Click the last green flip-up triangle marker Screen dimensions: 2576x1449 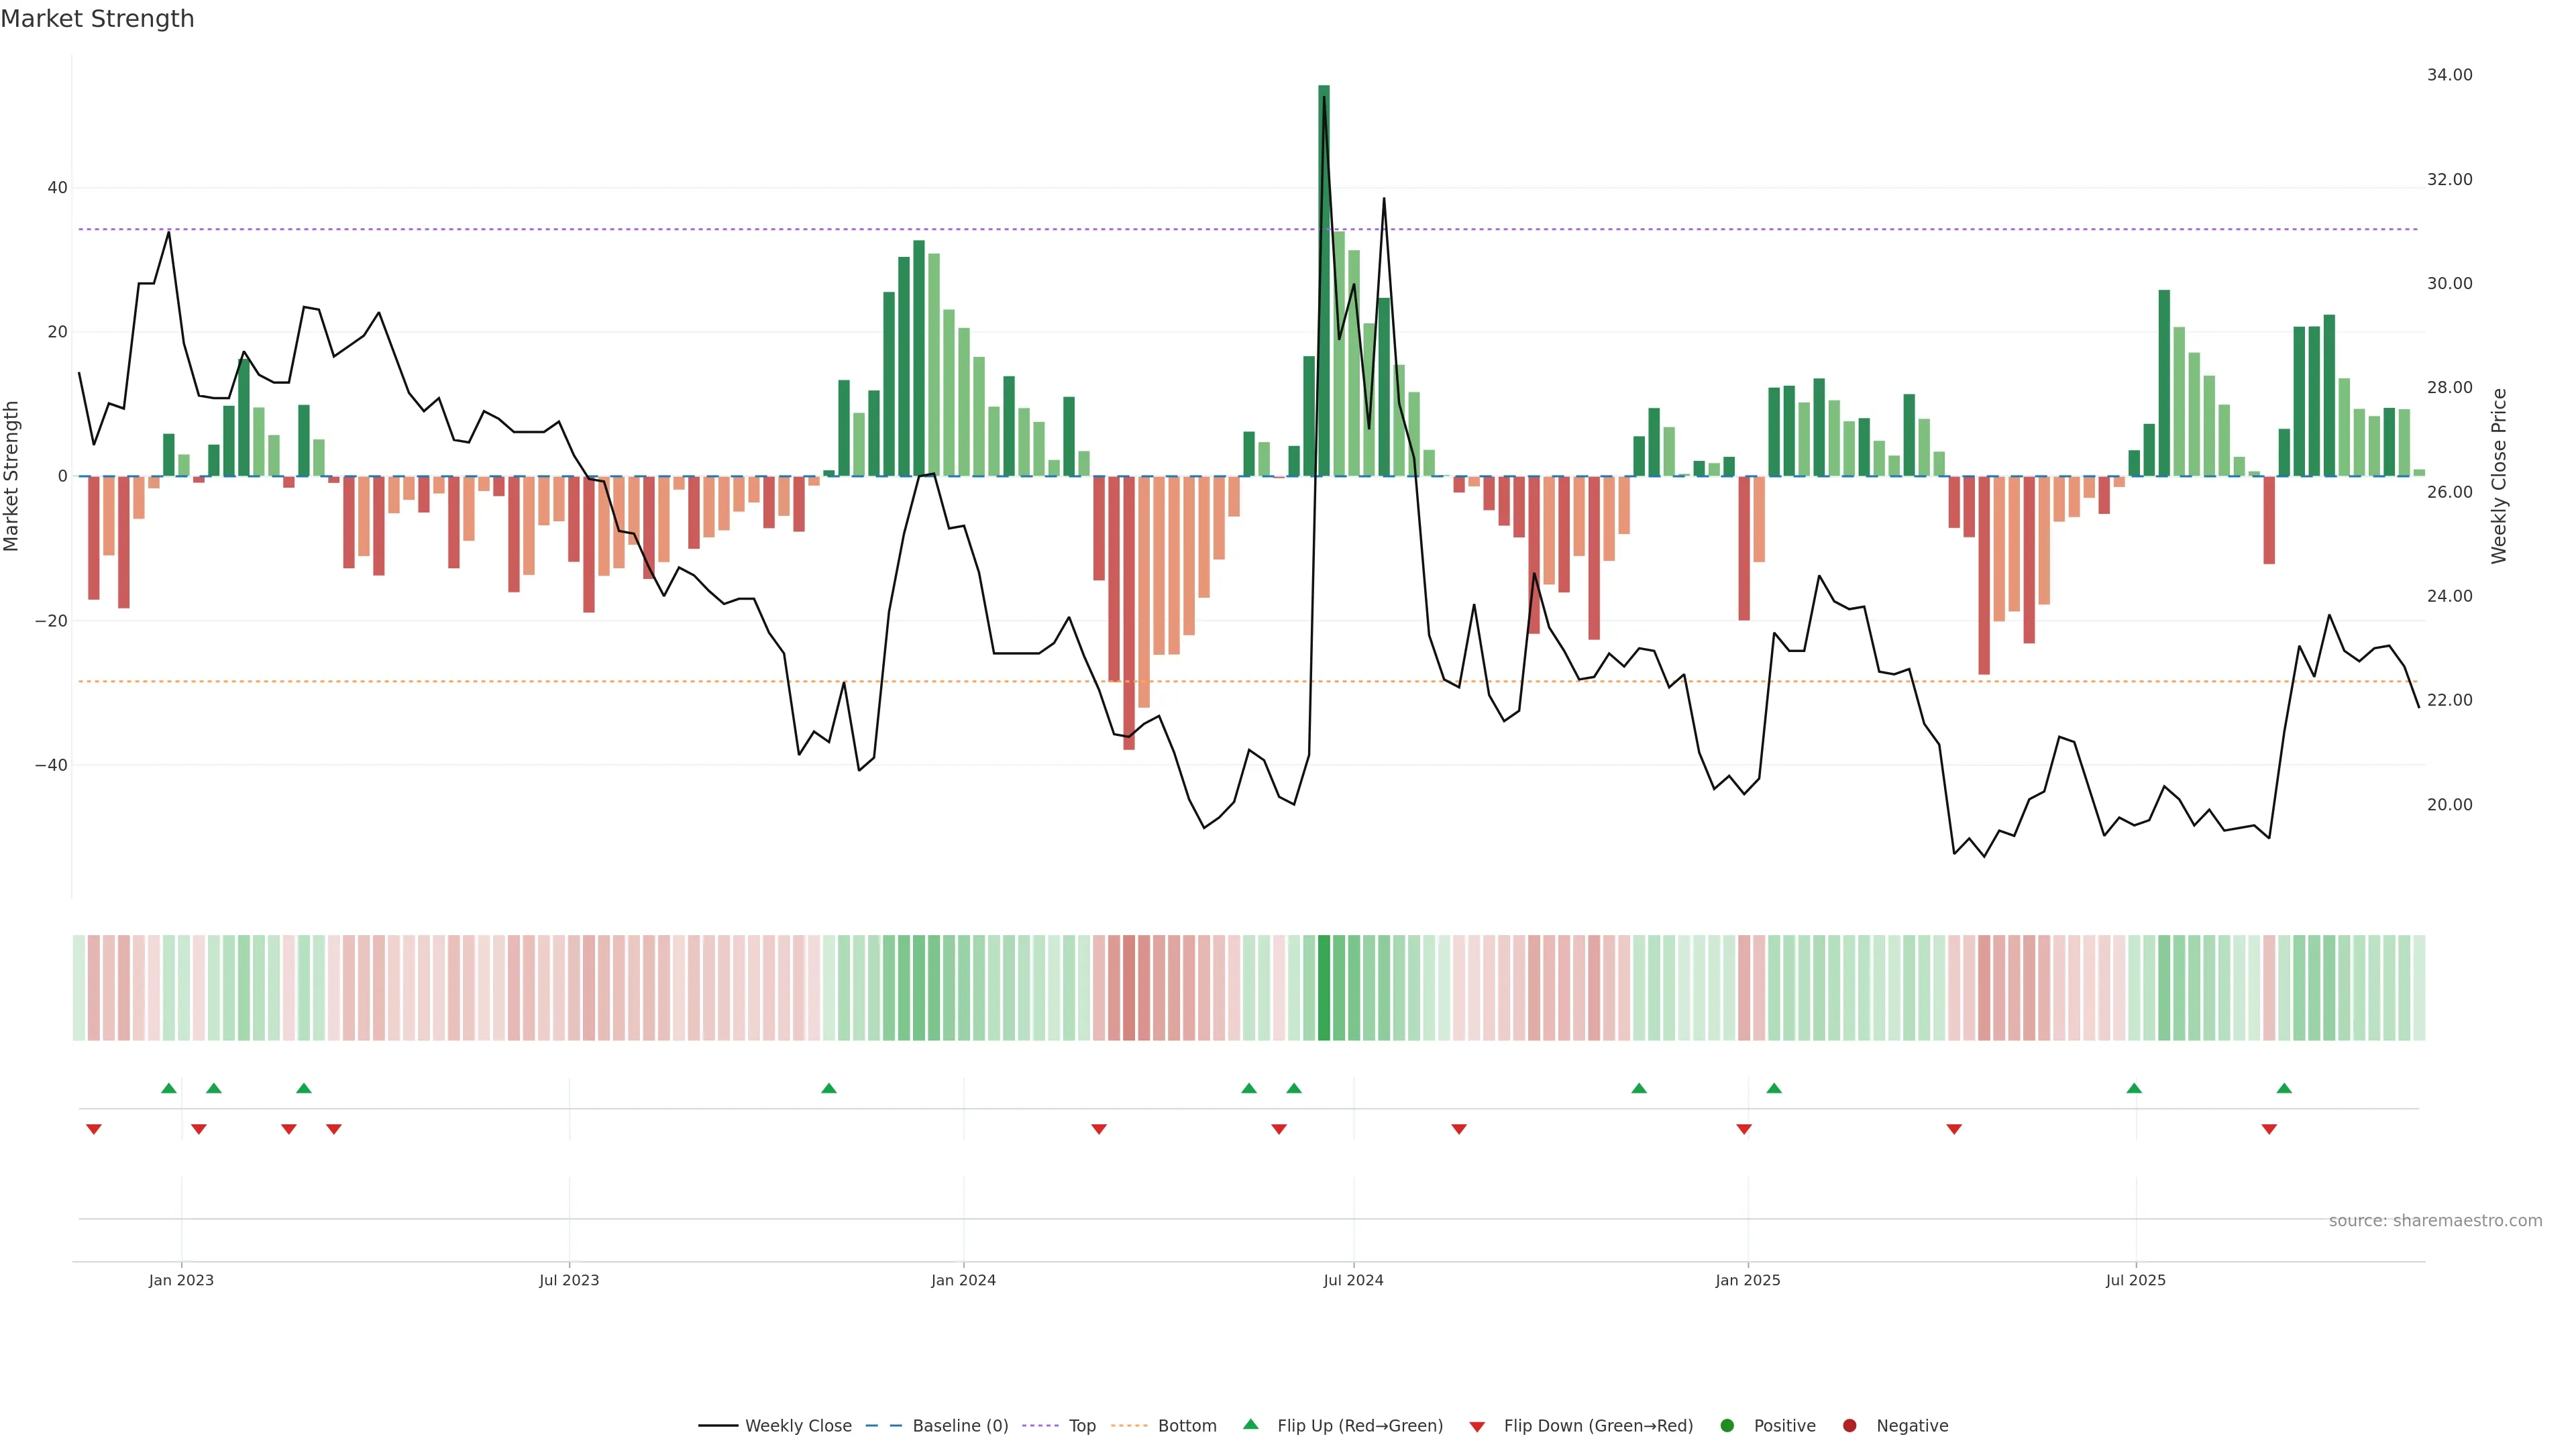tap(2284, 1088)
